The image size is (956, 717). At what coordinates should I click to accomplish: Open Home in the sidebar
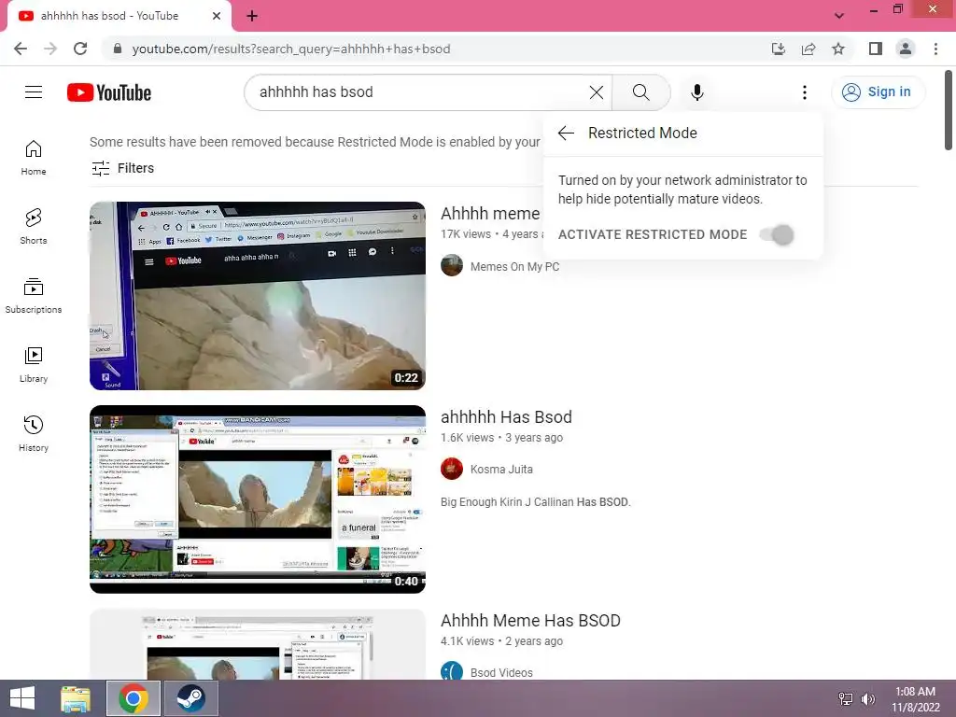(34, 158)
